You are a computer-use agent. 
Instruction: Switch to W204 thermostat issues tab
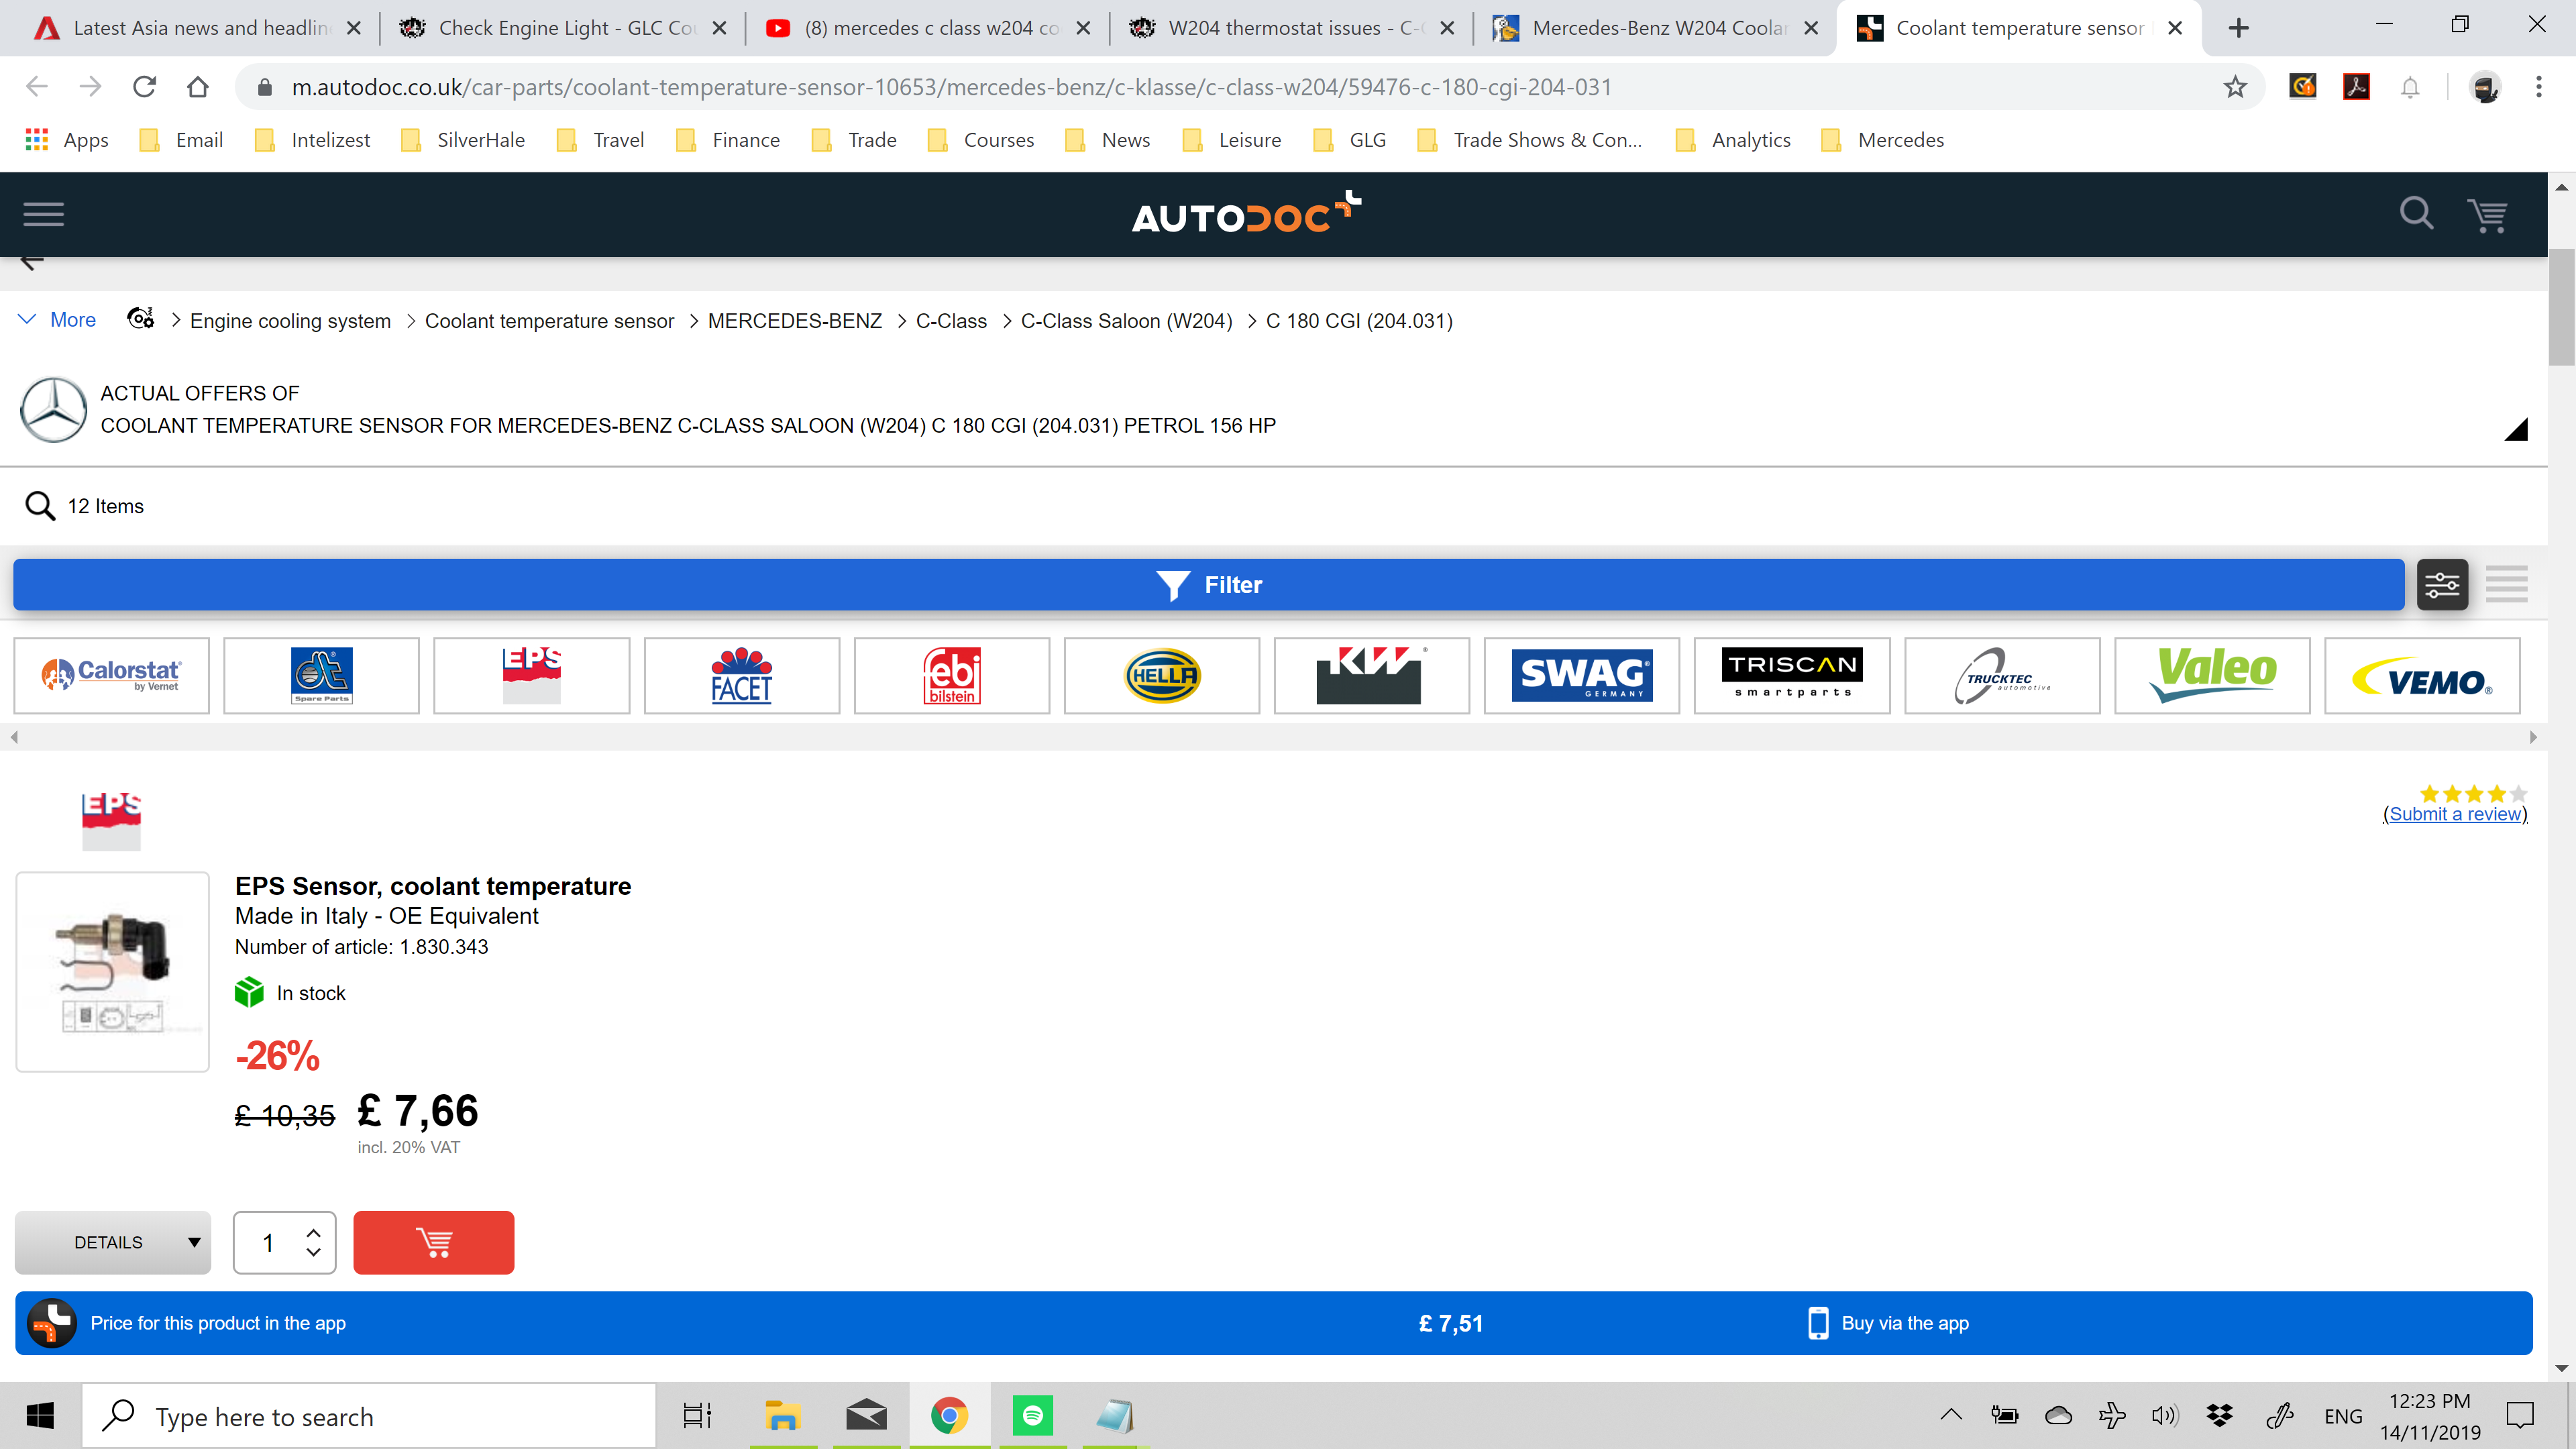click(1292, 28)
